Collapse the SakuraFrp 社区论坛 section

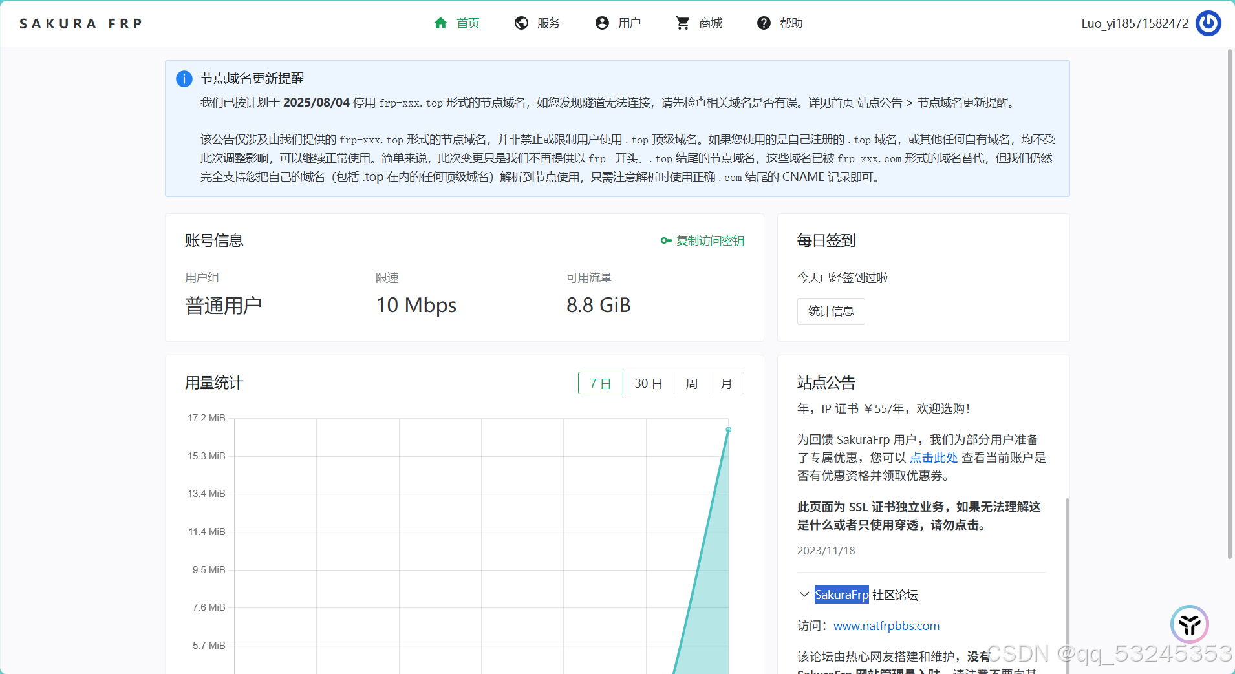[x=804, y=594]
